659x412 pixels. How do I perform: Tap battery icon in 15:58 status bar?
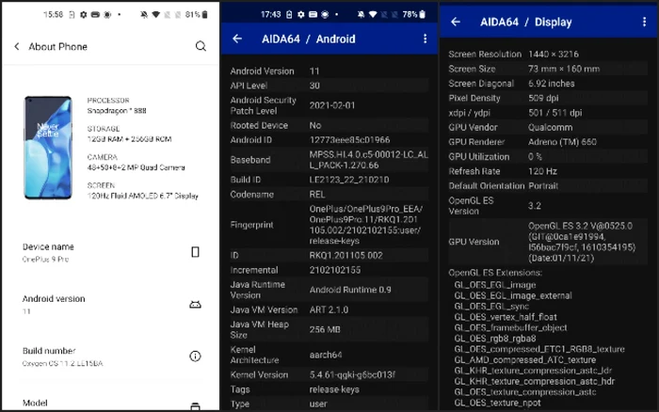[205, 15]
